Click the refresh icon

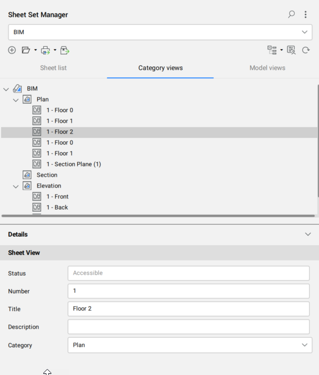coord(305,50)
